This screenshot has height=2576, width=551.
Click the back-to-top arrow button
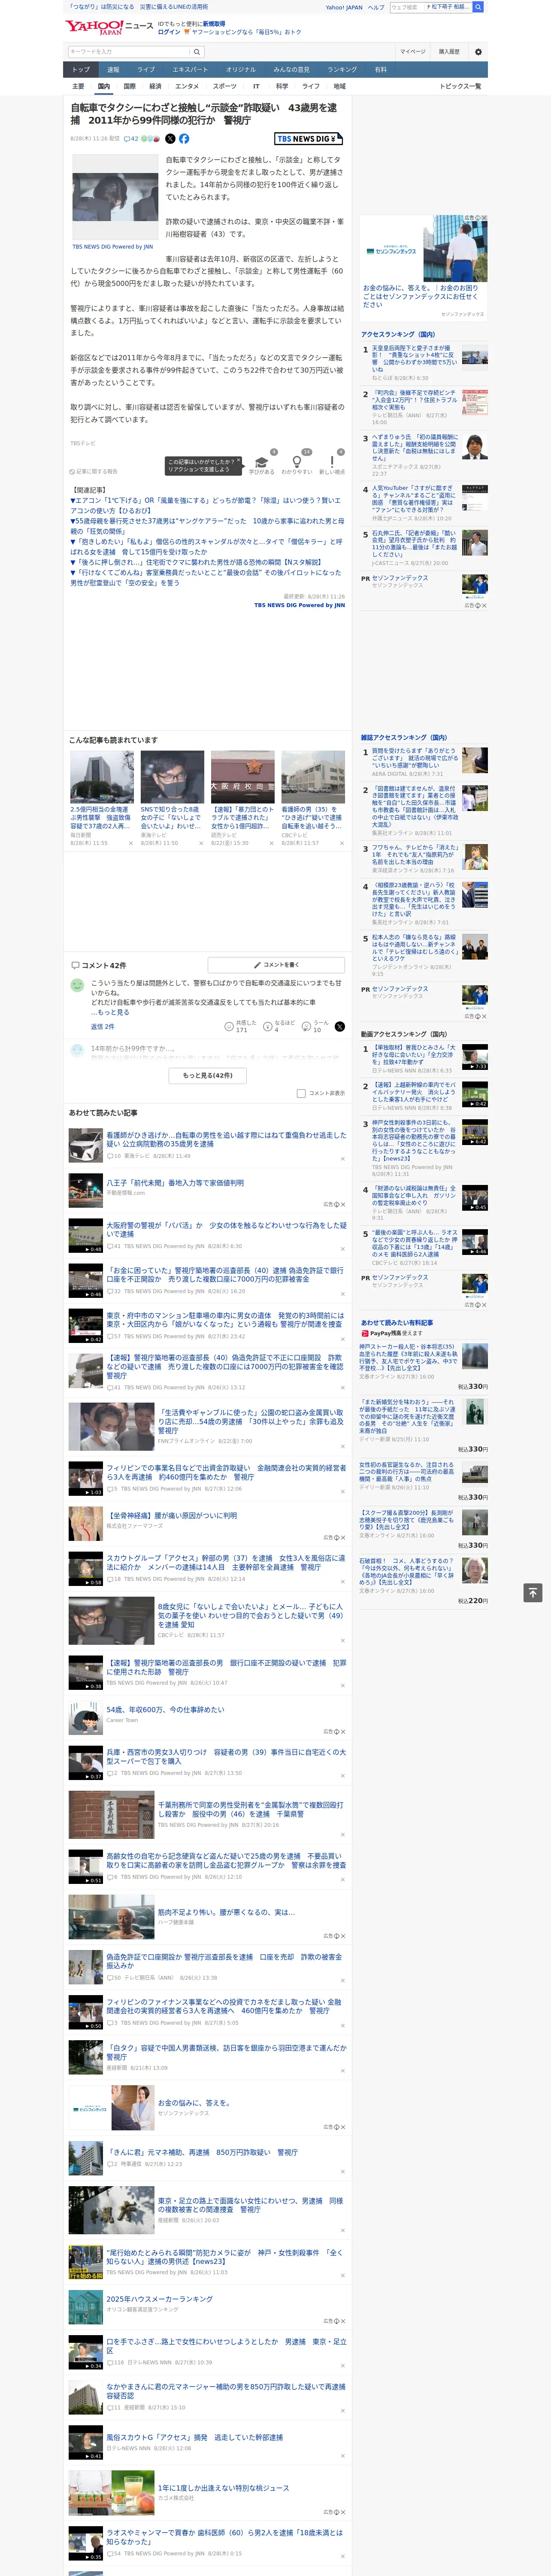[x=533, y=1592]
